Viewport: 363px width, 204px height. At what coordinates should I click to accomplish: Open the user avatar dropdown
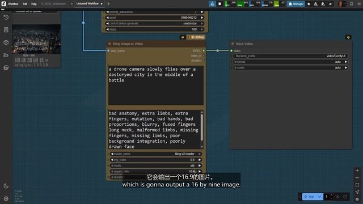pyautogui.click(x=342, y=4)
